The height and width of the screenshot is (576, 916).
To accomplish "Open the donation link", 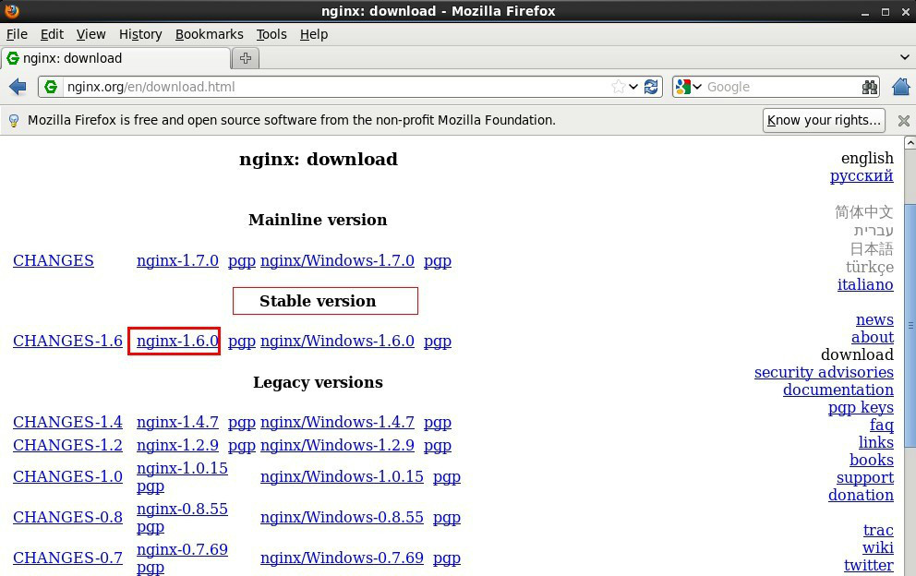I will (x=862, y=495).
